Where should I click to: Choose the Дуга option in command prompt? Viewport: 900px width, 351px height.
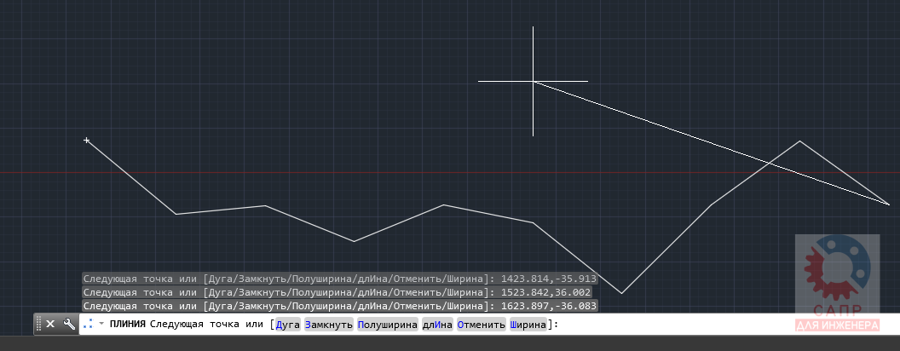[x=288, y=325]
